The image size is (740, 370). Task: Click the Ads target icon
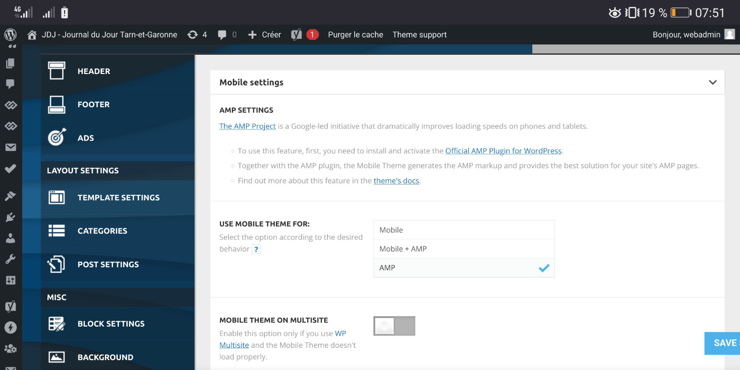[57, 138]
